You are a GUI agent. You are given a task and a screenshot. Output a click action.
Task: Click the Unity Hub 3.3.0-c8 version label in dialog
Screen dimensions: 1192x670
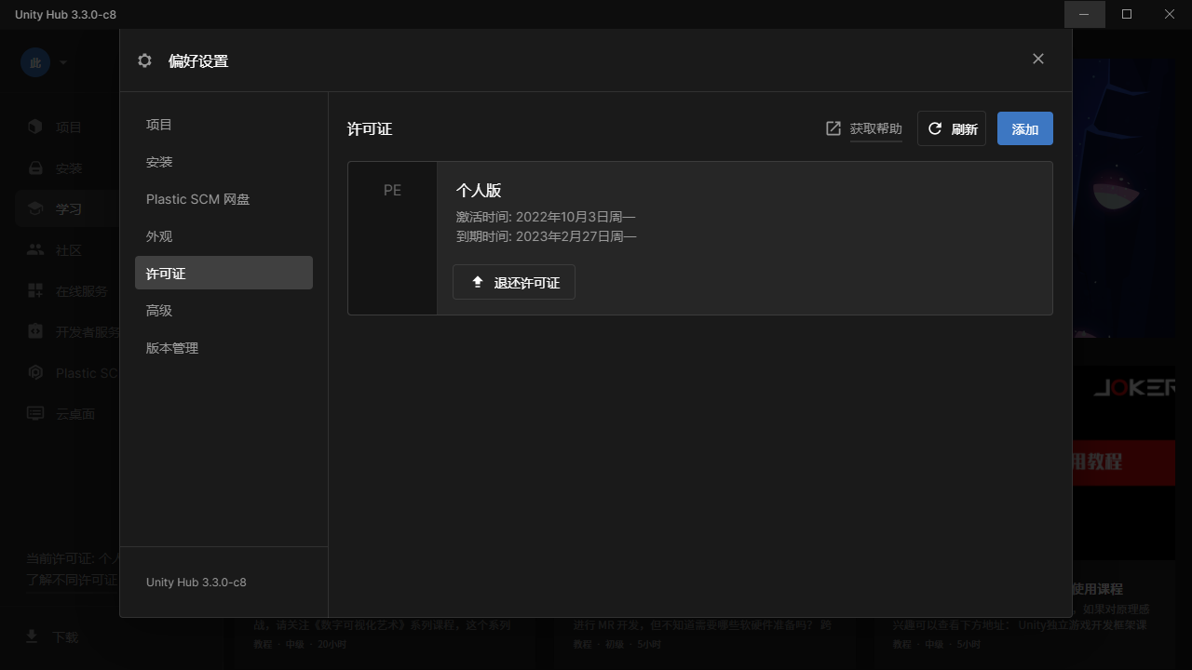click(x=196, y=582)
